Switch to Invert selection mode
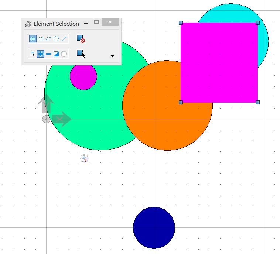The image size is (280, 254). tap(56, 54)
